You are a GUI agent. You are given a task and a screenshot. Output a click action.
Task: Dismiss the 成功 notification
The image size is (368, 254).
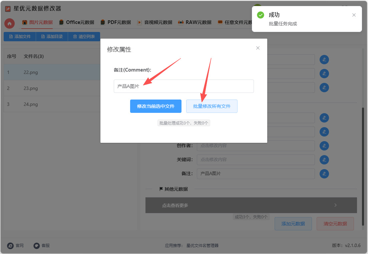pos(354,15)
